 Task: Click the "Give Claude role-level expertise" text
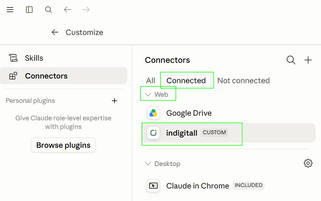63,118
